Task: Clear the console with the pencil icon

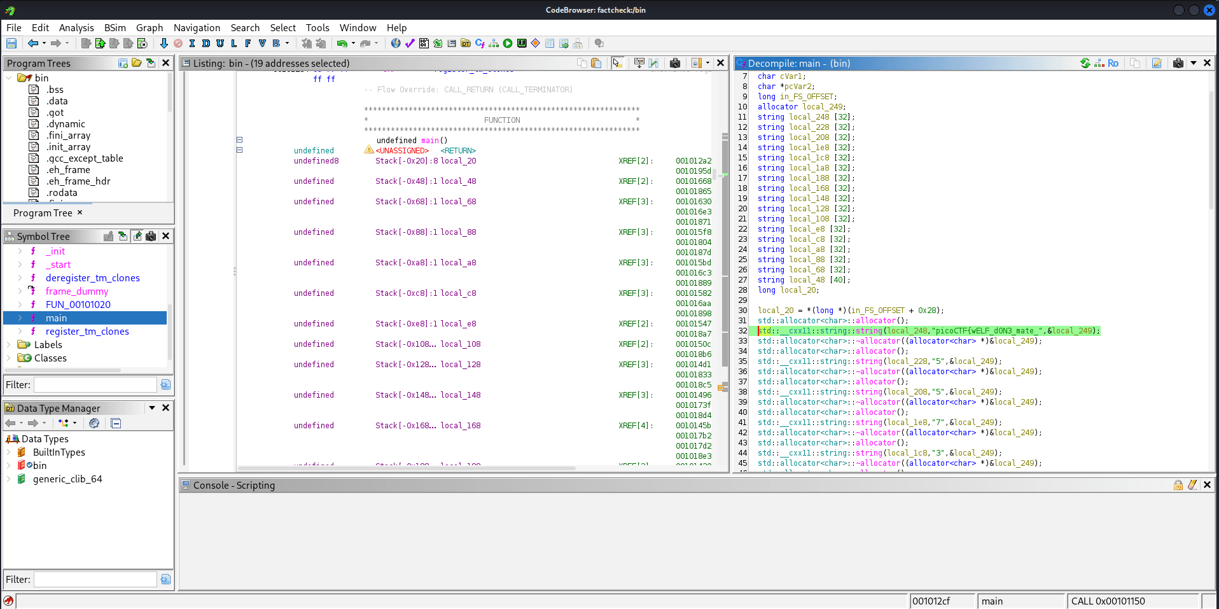Action: pyautogui.click(x=1192, y=485)
